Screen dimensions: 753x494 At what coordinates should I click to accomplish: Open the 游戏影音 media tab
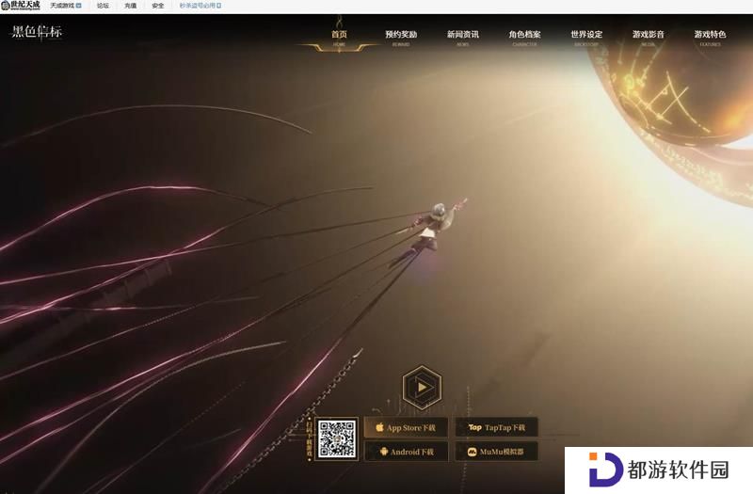(x=648, y=36)
